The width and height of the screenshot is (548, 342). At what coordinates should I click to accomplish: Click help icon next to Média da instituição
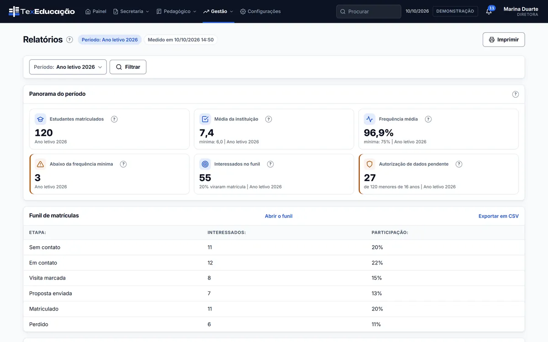269,119
